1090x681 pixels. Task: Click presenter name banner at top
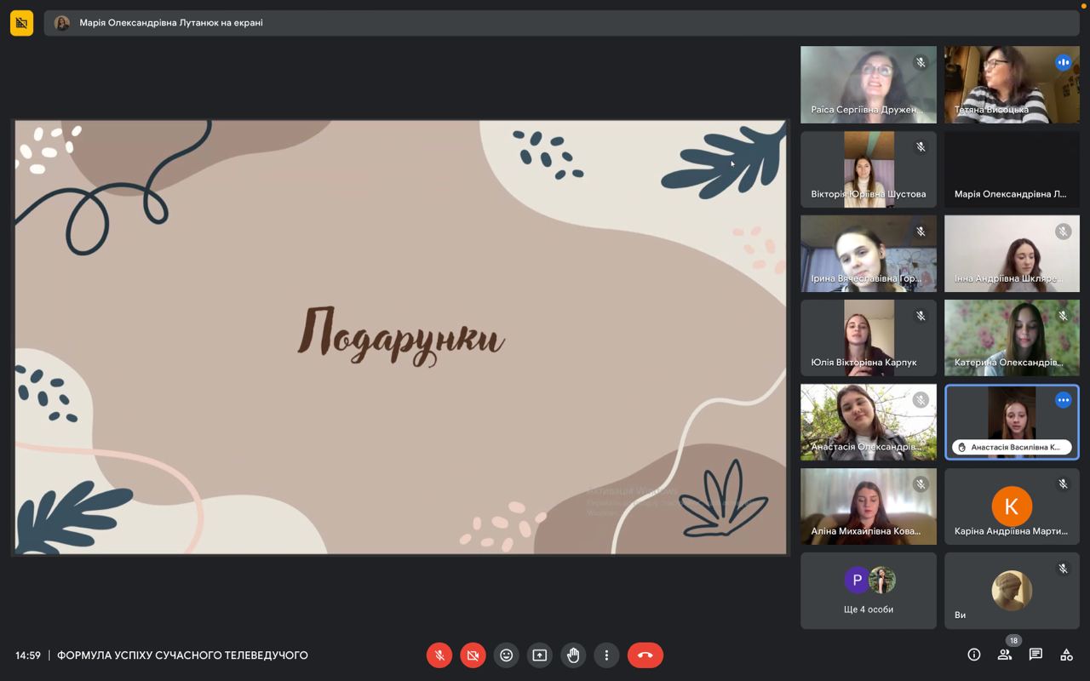[170, 23]
